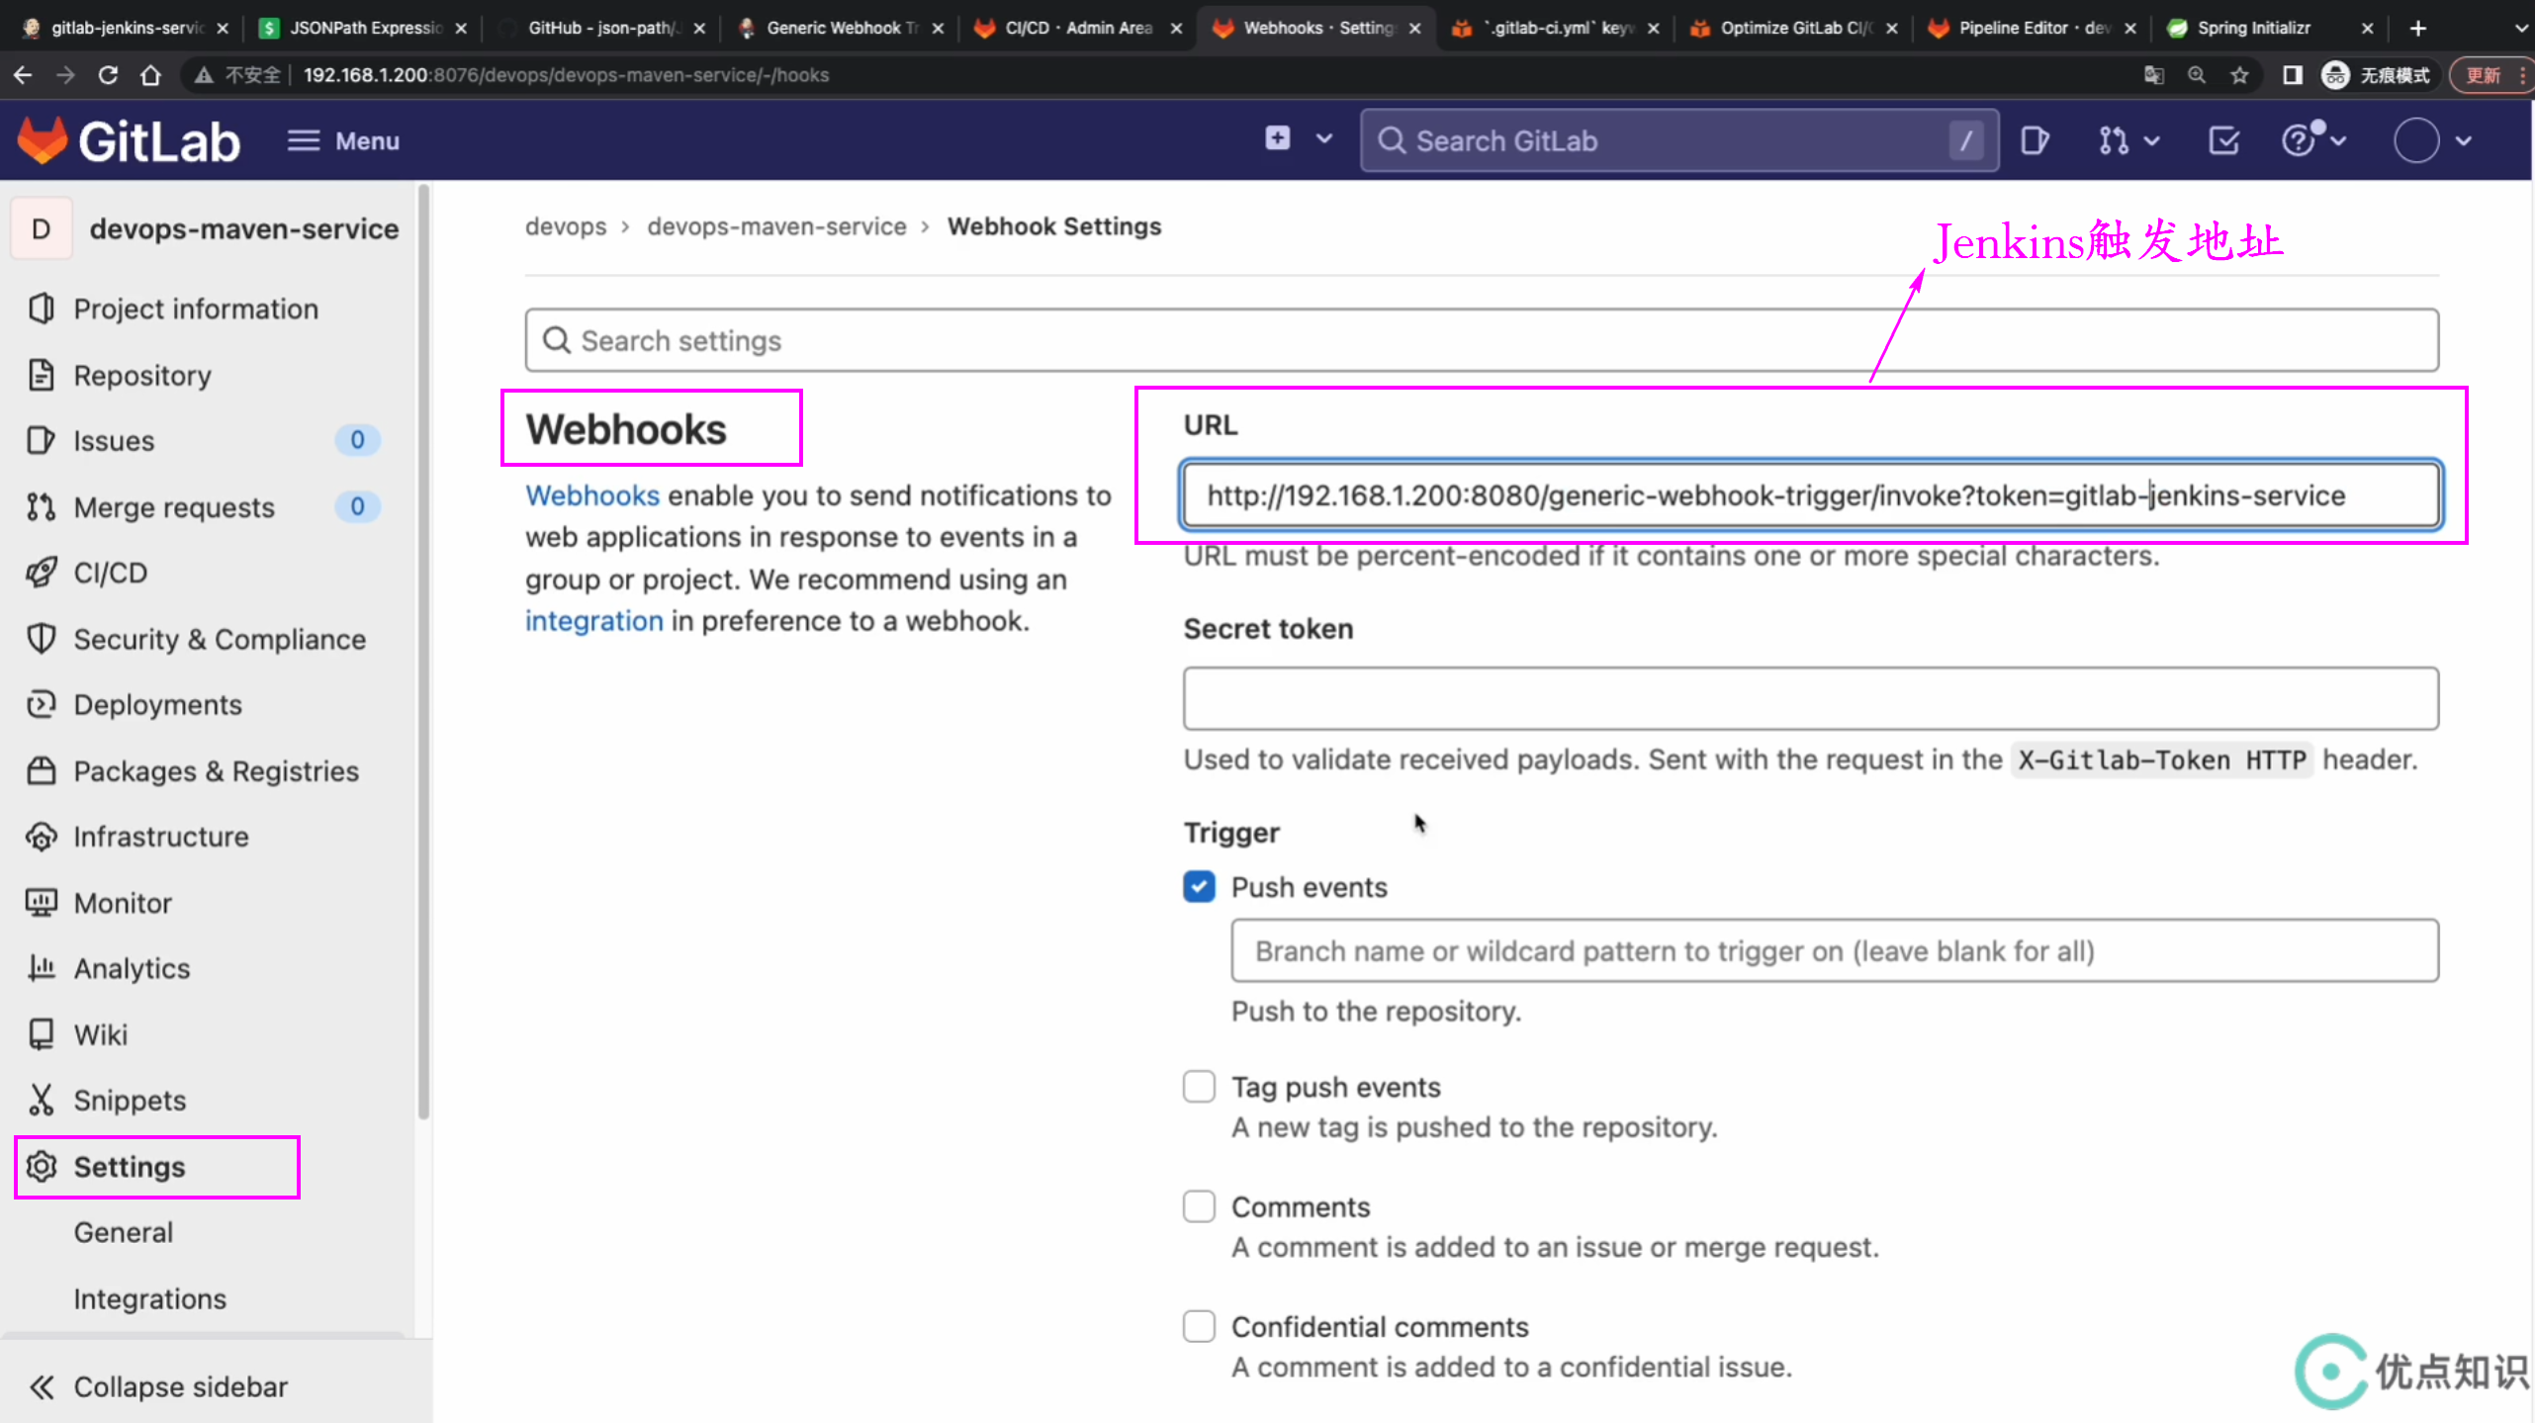Viewport: 2535px width, 1423px height.
Task: Switch to the CI/CD Admin Area tab
Action: 1076,28
